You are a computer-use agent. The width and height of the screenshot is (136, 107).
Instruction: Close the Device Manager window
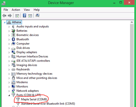pos(129,2)
